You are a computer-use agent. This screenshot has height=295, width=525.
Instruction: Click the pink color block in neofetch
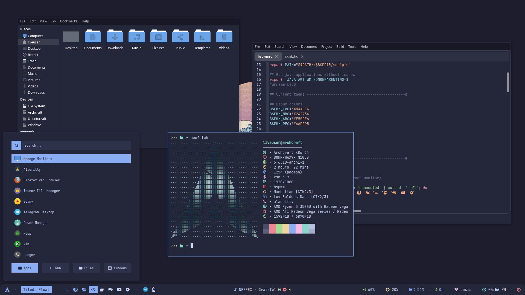(299, 229)
